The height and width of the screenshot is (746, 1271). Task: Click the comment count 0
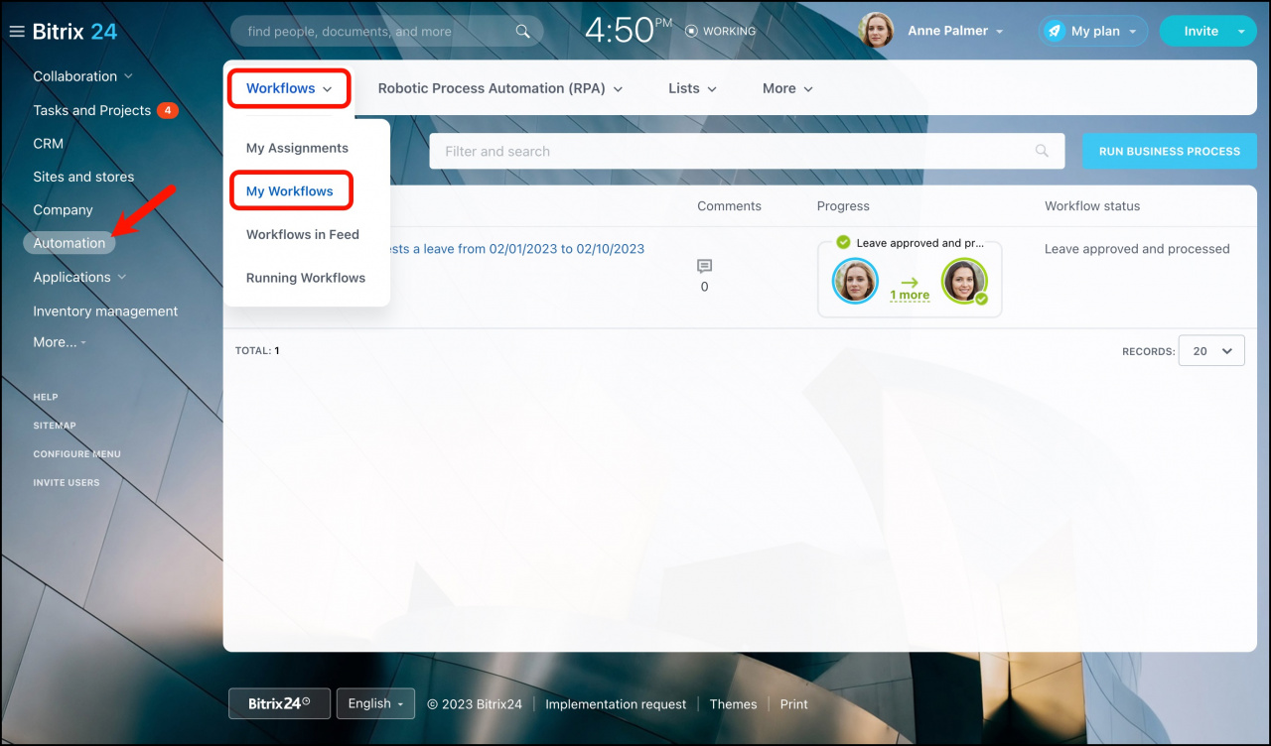704,287
